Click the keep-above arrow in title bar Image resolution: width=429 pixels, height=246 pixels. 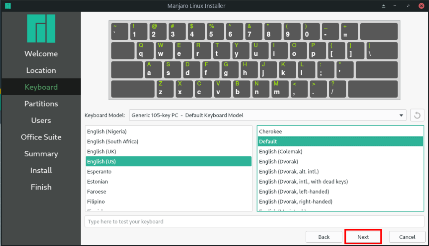point(384,6)
